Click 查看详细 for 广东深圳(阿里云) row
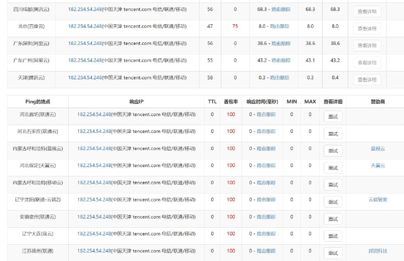The height and width of the screenshot is (261, 404). (367, 45)
